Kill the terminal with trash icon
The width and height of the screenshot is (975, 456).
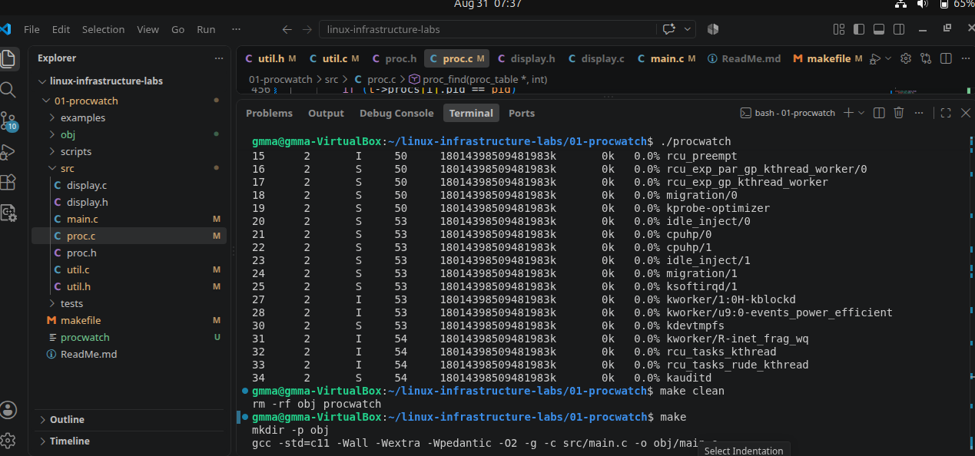[899, 113]
